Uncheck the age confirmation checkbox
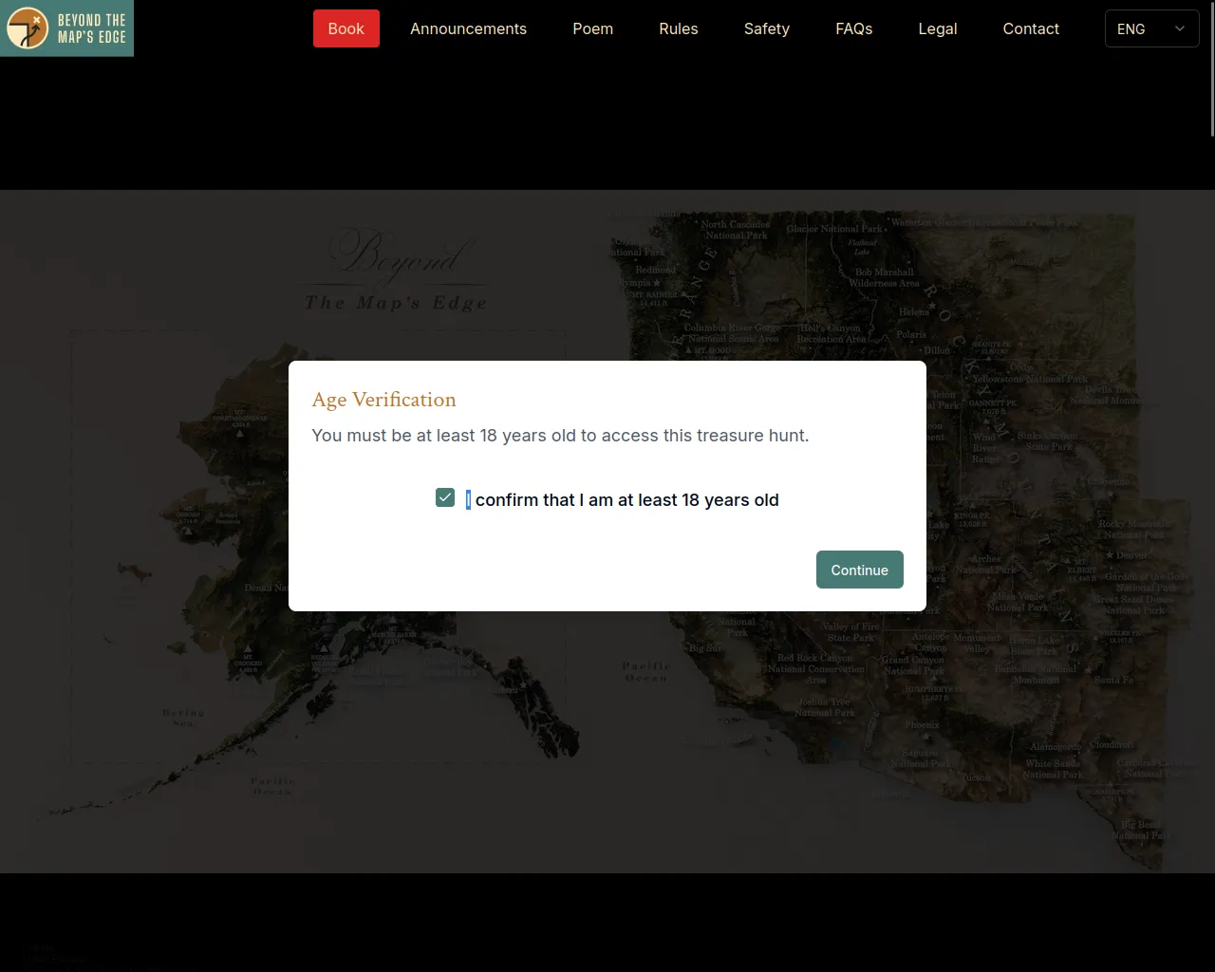This screenshot has height=972, width=1215. tap(445, 497)
